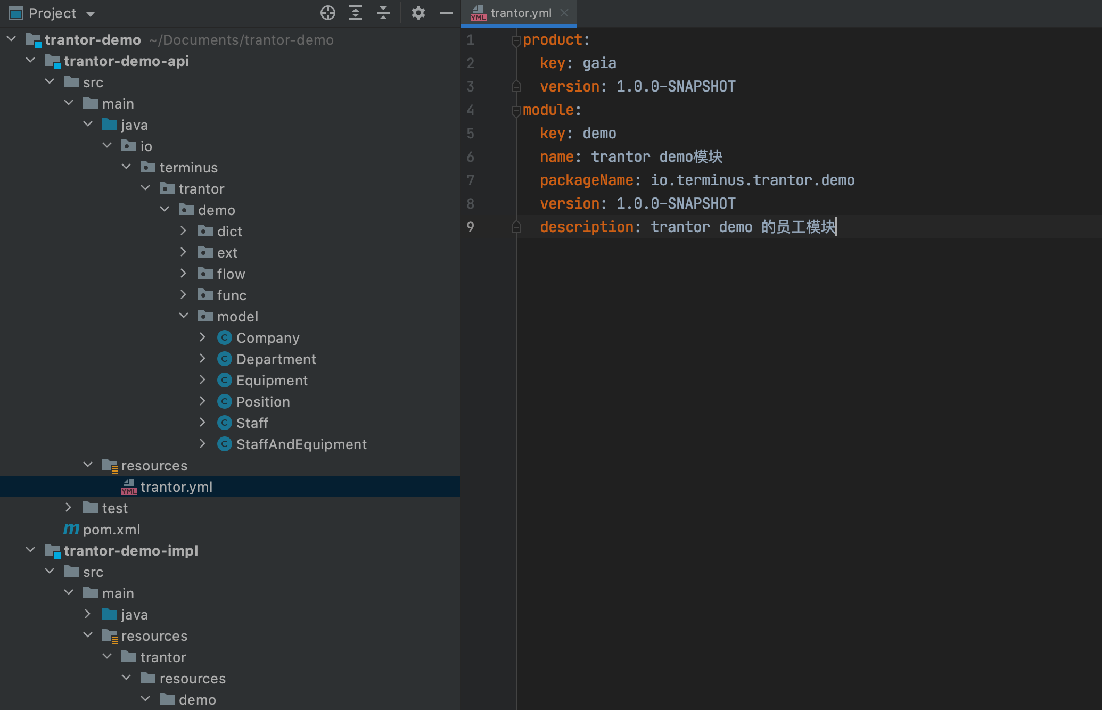Screen dimensions: 1102x710
Task: Click the Maven icon beside pom.xml
Action: point(70,529)
